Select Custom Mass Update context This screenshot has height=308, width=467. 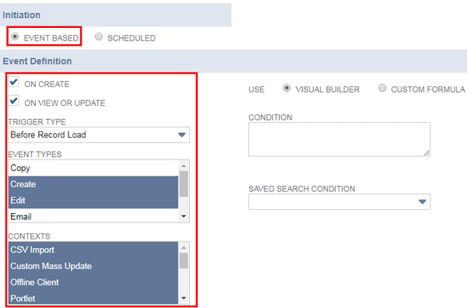point(93,266)
